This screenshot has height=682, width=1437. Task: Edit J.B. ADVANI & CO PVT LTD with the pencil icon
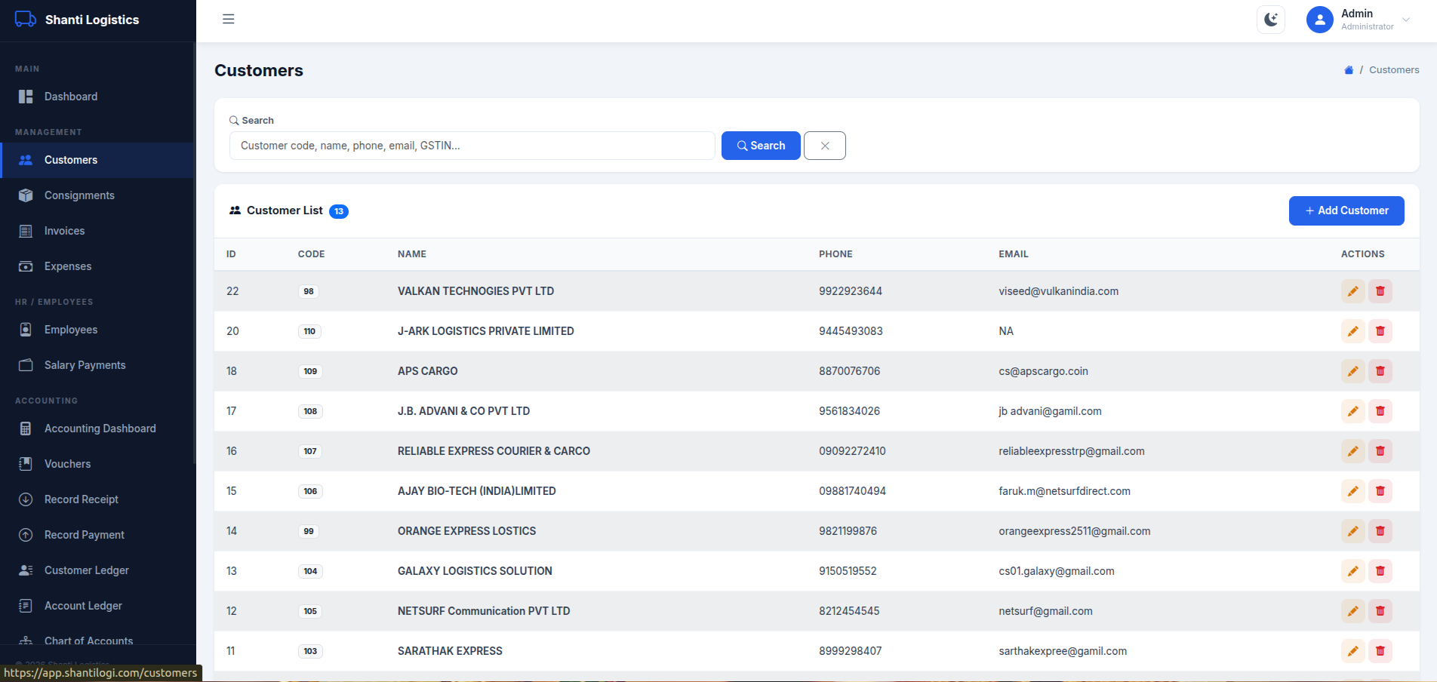[1352, 411]
